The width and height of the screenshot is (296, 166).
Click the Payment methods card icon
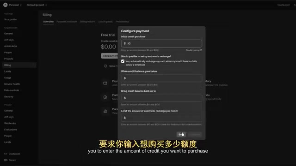[105, 83]
